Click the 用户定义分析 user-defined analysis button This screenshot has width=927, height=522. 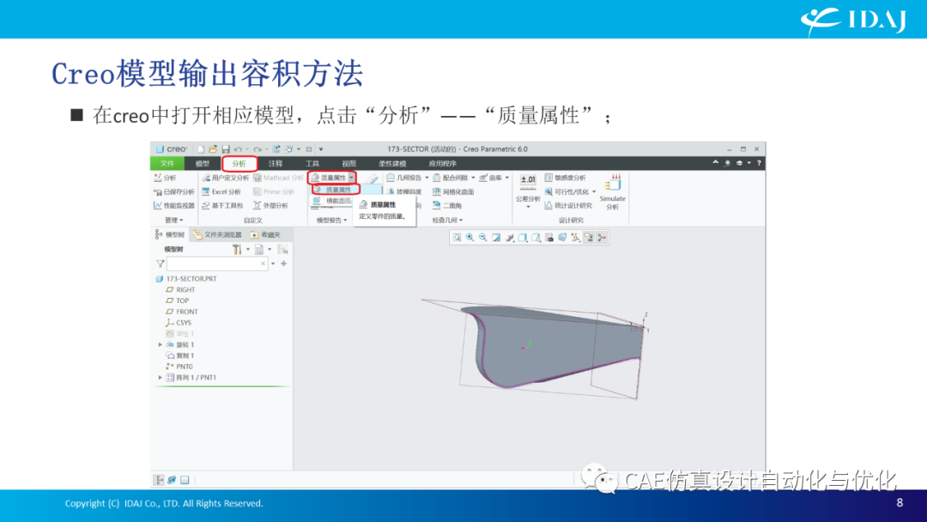point(225,178)
